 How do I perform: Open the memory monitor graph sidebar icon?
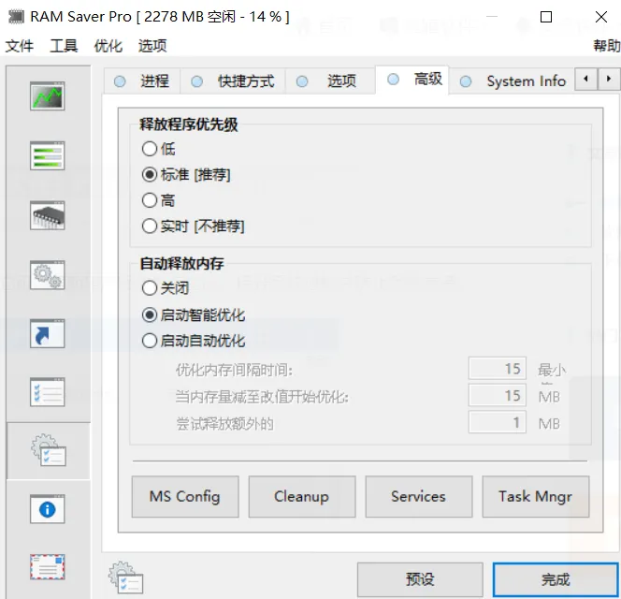pos(47,96)
